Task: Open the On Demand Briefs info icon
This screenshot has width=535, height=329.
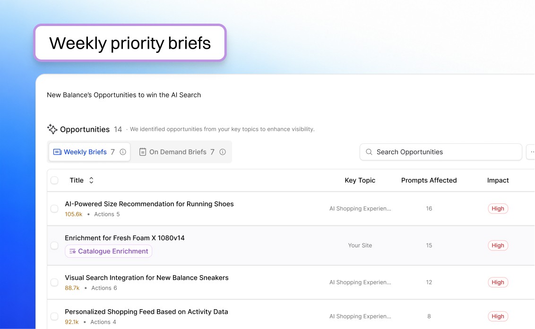Action: tap(223, 152)
